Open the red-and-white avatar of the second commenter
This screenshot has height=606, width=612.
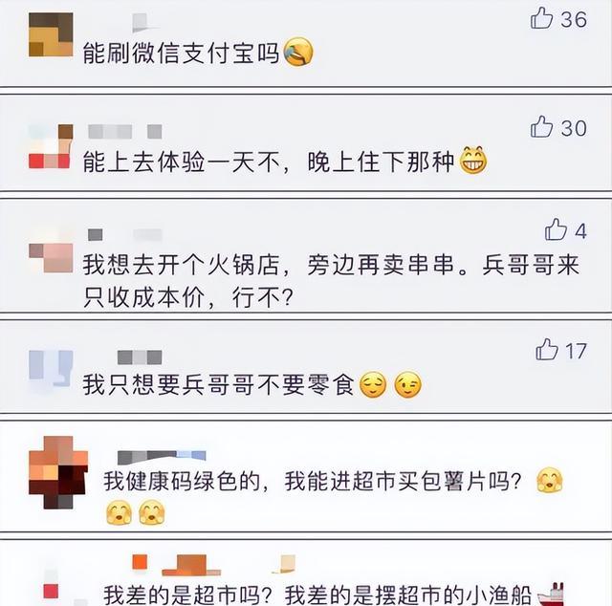click(51, 146)
